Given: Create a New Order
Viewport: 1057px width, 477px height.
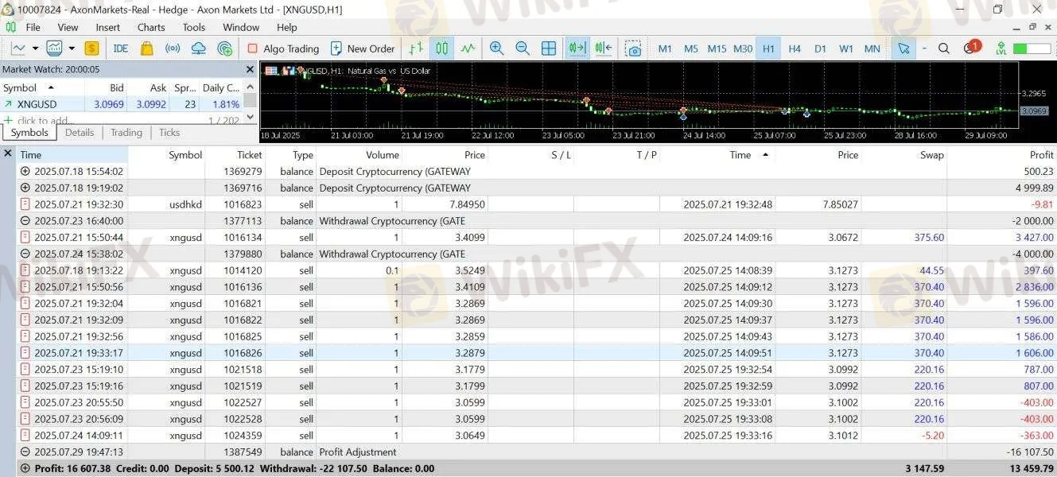Looking at the screenshot, I should click(x=363, y=48).
